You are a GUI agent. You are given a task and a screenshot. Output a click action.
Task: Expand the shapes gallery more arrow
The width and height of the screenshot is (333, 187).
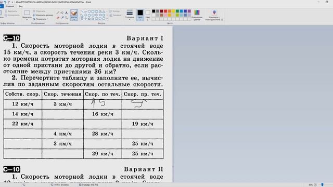[x=107, y=19]
